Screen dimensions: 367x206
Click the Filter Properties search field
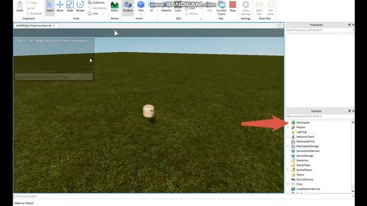[x=319, y=30]
